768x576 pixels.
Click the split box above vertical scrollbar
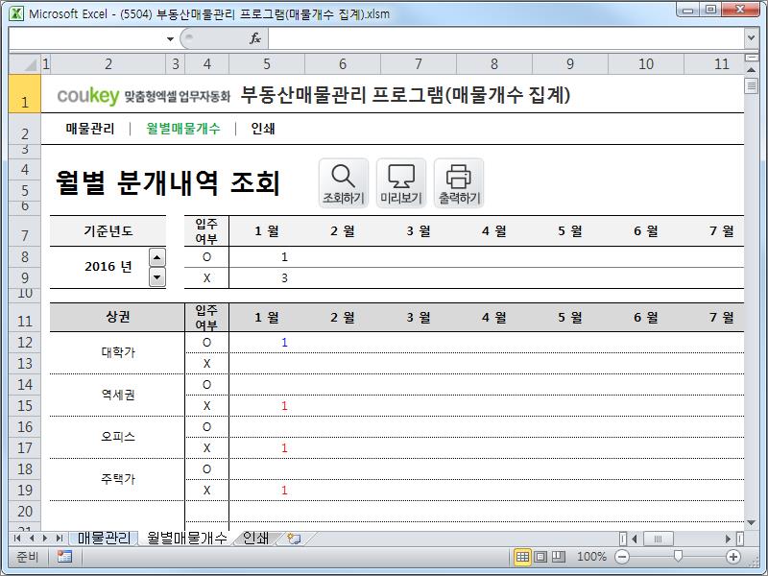click(x=751, y=58)
